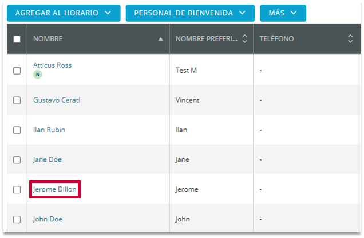This screenshot has width=364, height=238.
Task: Open the Jane Doe link
Action: pyautogui.click(x=47, y=159)
